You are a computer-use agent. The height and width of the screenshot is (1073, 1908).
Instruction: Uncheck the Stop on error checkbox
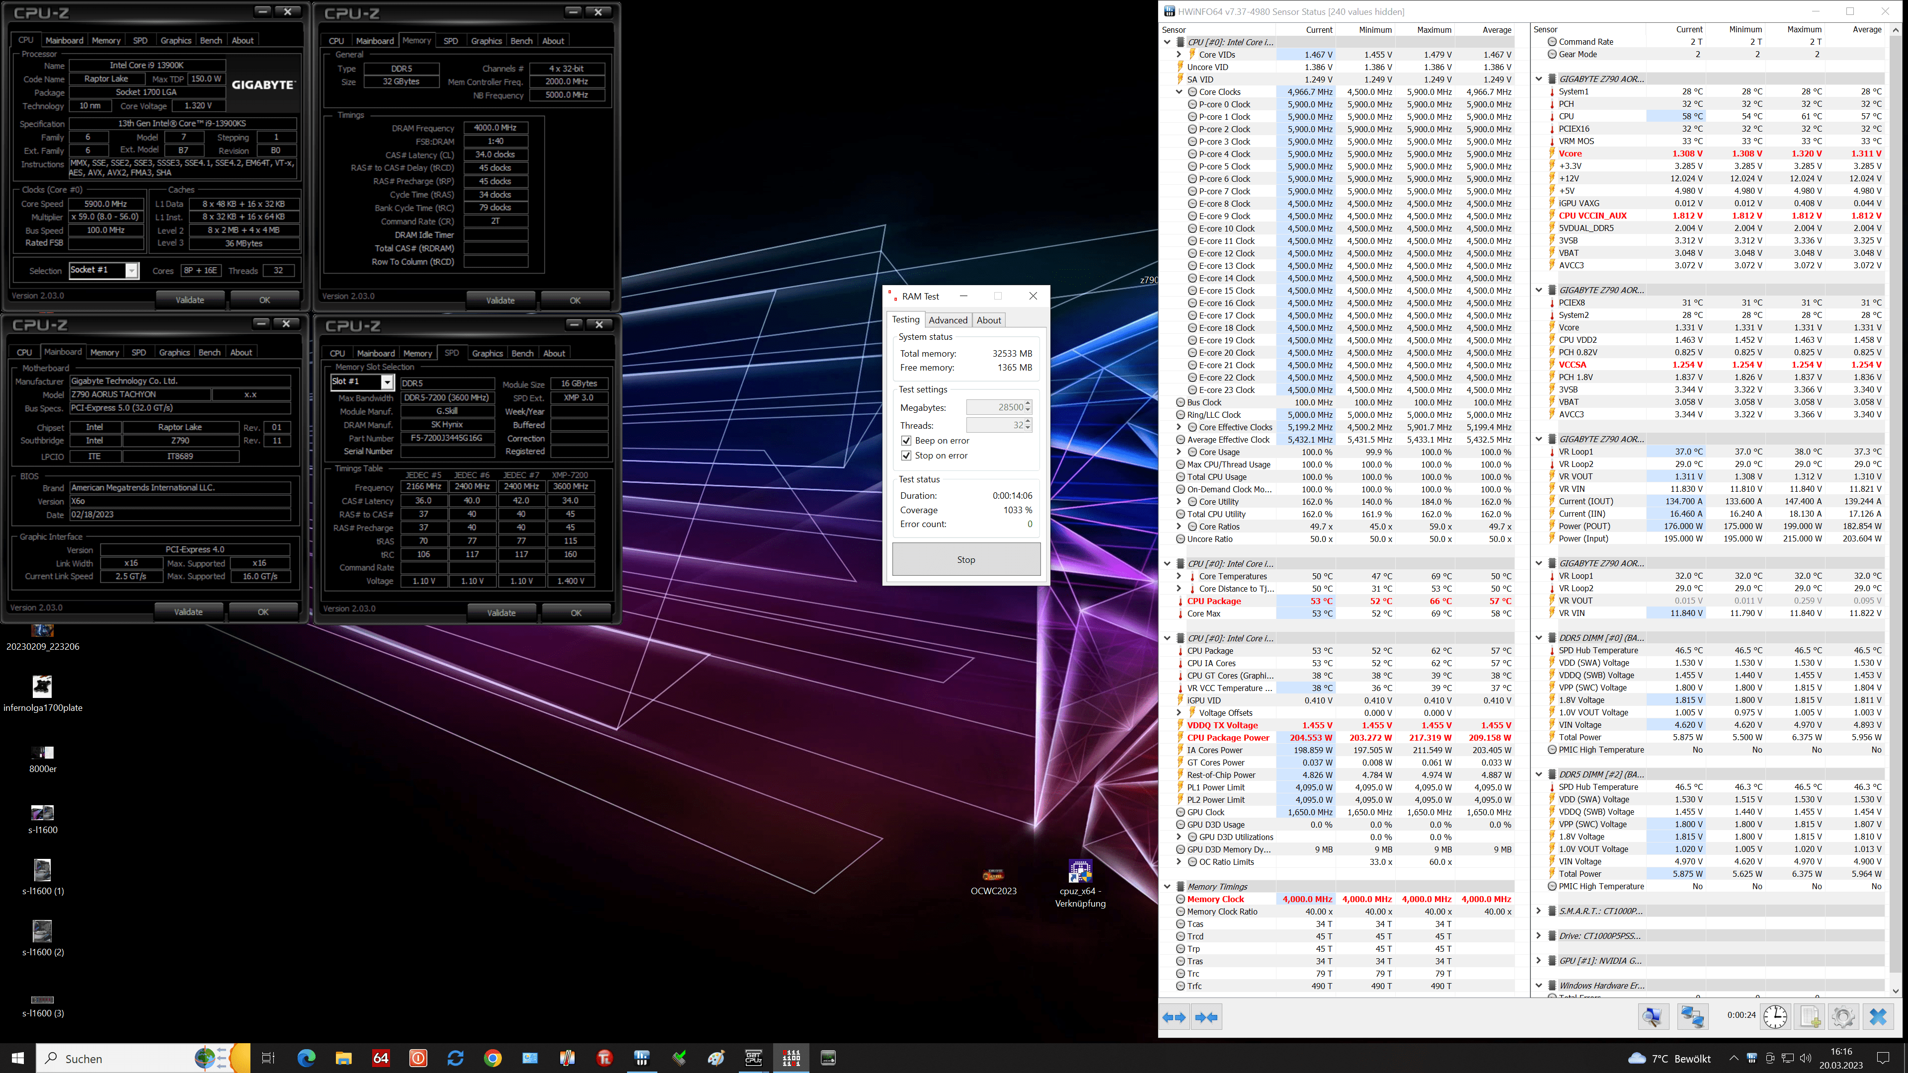(906, 456)
